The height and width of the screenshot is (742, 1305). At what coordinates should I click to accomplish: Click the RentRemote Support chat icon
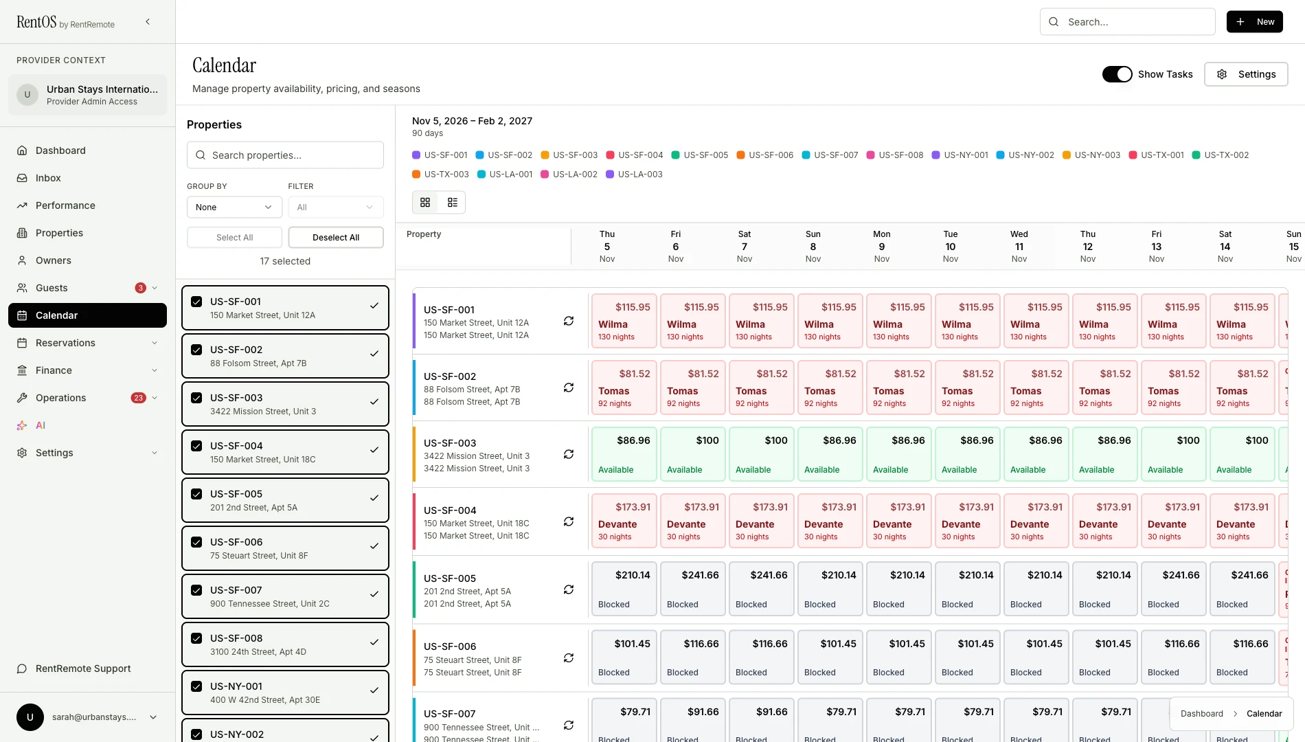[22, 668]
